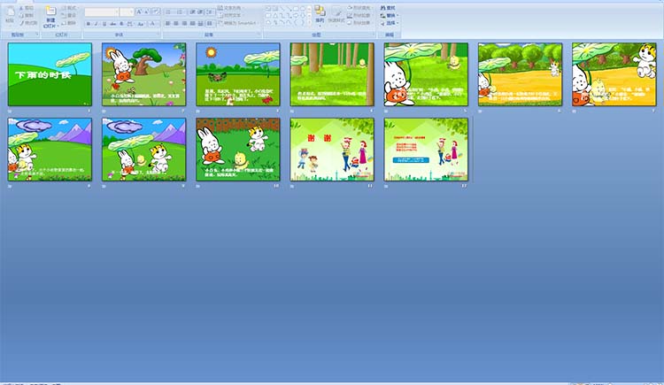
Task: Open the Character Spacing dropdown
Action: point(130,24)
